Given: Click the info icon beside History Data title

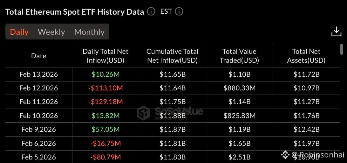Looking at the screenshot, I should 151,11.
